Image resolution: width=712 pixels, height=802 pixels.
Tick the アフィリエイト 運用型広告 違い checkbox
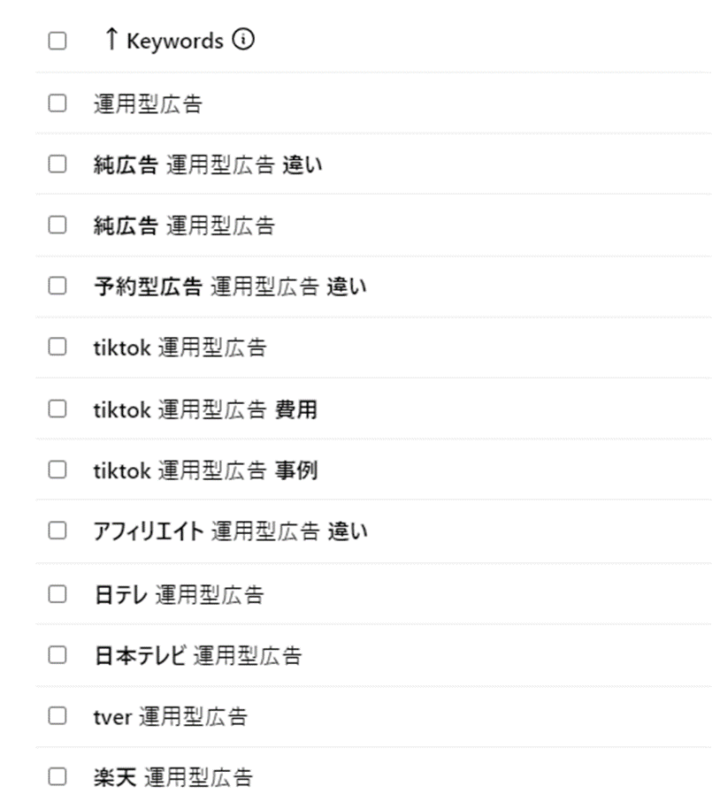(x=57, y=531)
